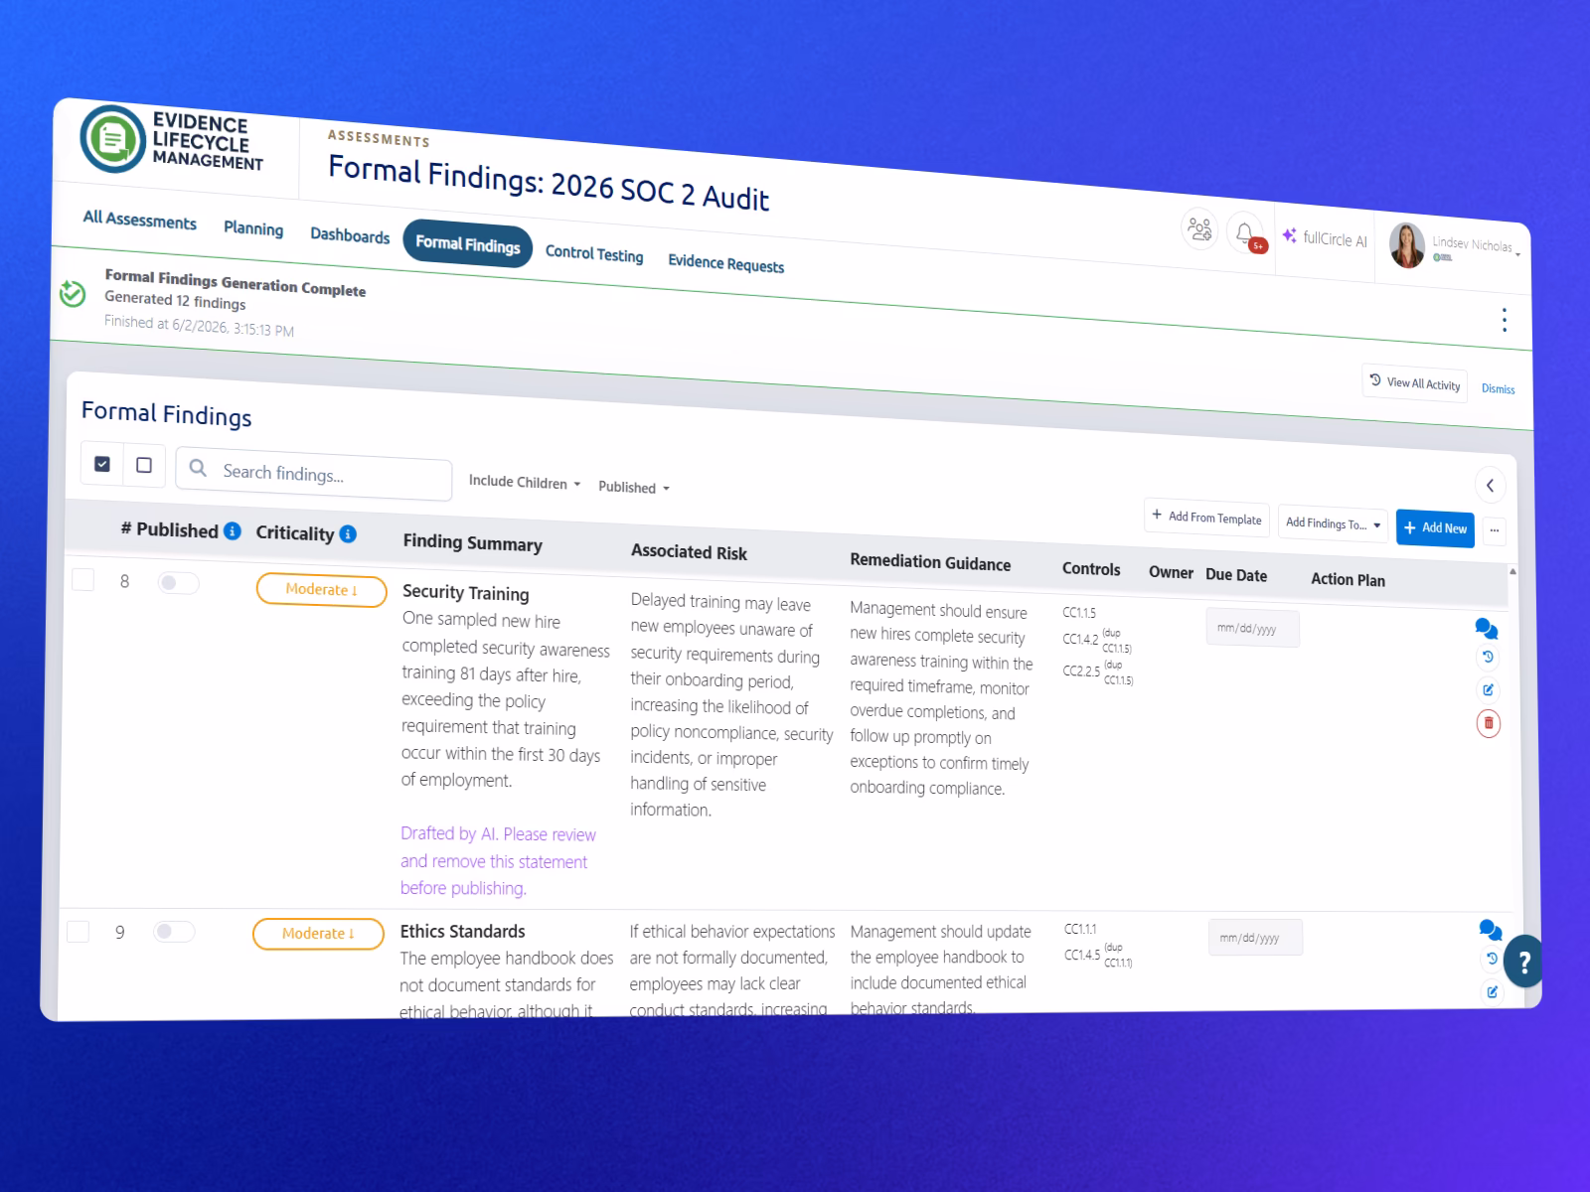The width and height of the screenshot is (1590, 1192).
Task: Click due date field for Security Training
Action: pos(1252,629)
